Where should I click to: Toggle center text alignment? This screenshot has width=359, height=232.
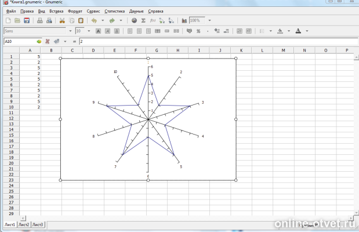click(139, 31)
